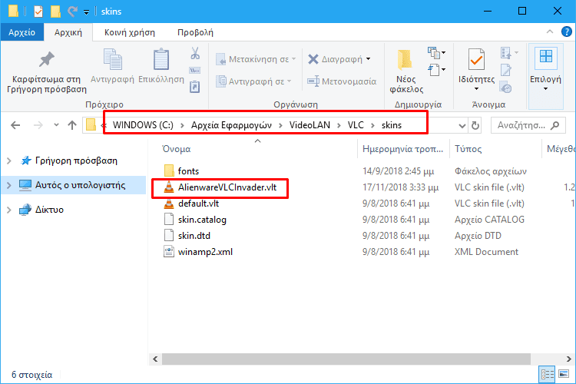Refresh the skins folder view
The image size is (576, 384).
tap(475, 125)
